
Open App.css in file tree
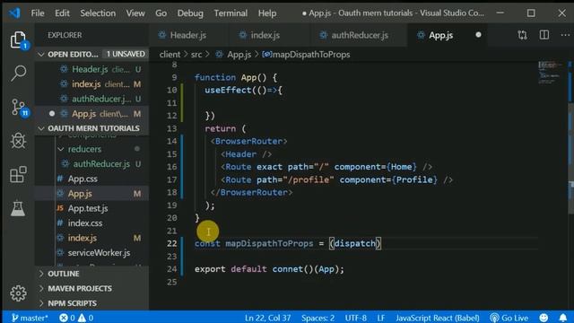click(91, 179)
